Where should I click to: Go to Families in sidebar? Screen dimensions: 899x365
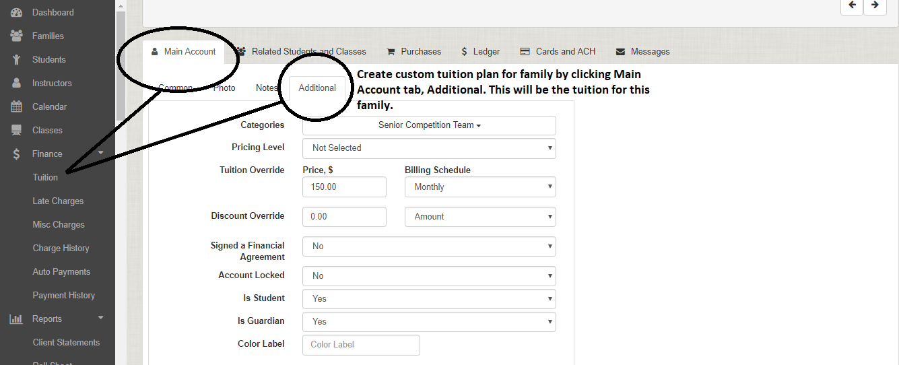click(48, 36)
